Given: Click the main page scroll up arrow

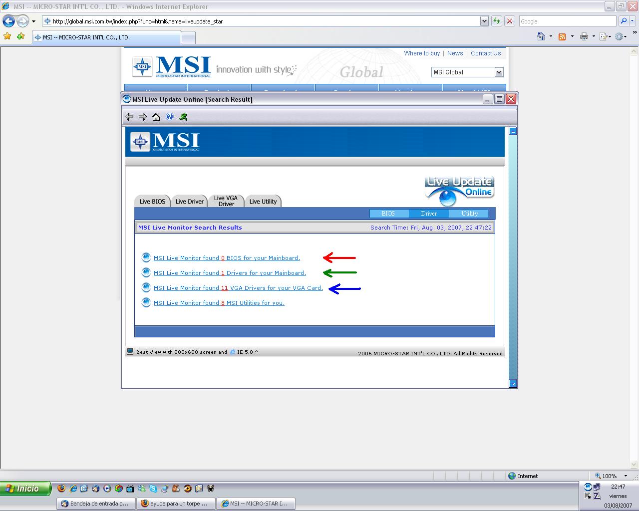Looking at the screenshot, I should [x=635, y=51].
